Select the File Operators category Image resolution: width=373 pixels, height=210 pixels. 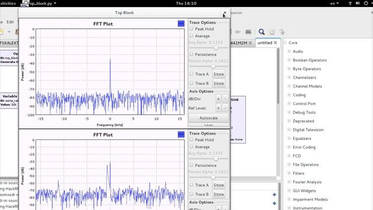click(x=305, y=164)
